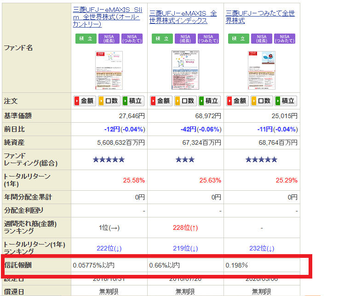Select the -11円(-0.04%) daily change
Screen dimensions: 344x296
277,129
